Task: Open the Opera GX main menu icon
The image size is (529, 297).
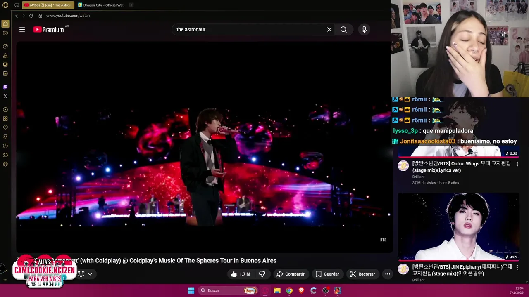Action: (x=5, y=5)
